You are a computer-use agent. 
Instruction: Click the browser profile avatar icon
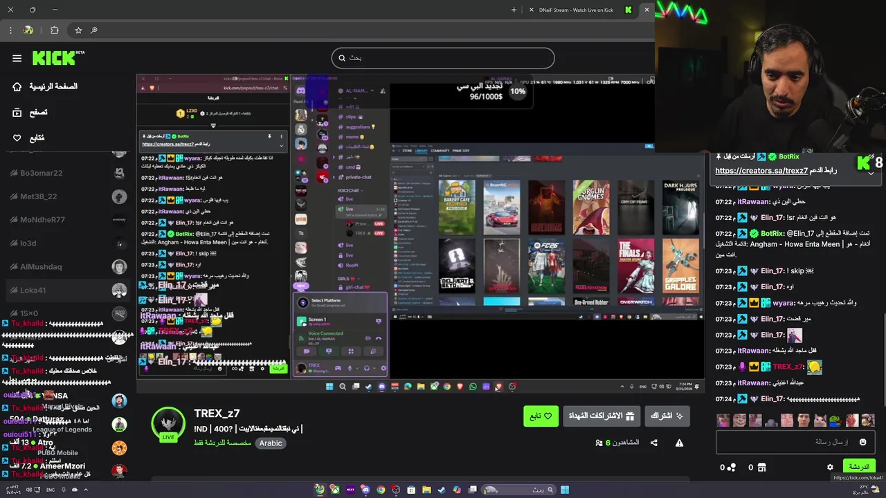coord(28,30)
